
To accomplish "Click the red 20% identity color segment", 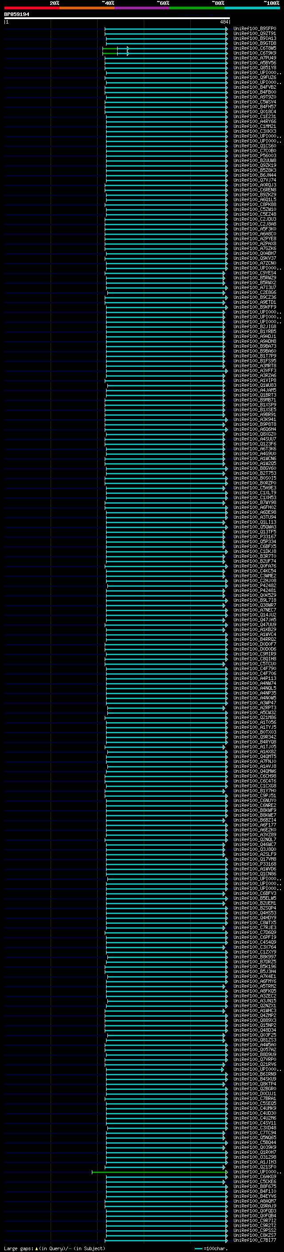I will 32,8.
